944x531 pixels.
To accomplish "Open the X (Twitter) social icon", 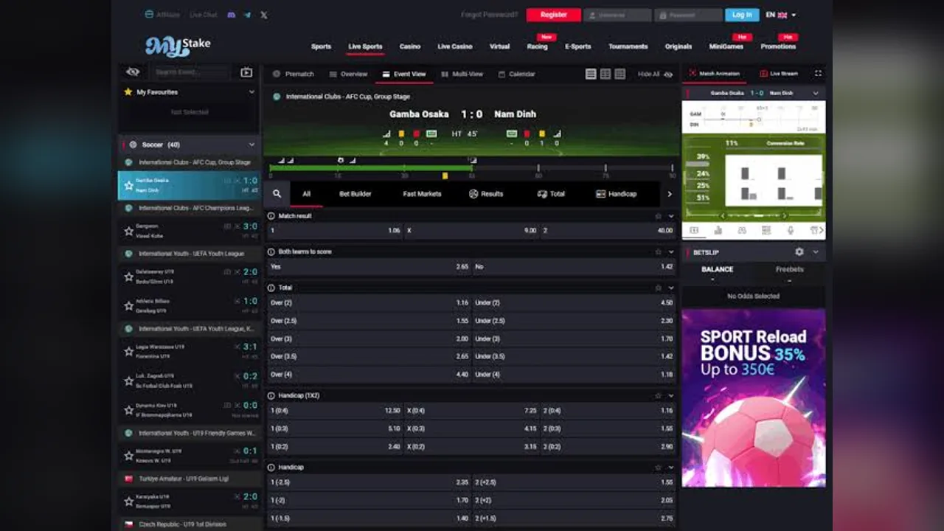I will (x=264, y=15).
